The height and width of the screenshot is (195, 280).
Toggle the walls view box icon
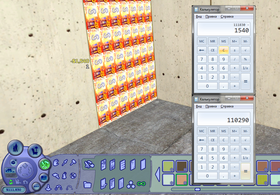[13, 162]
